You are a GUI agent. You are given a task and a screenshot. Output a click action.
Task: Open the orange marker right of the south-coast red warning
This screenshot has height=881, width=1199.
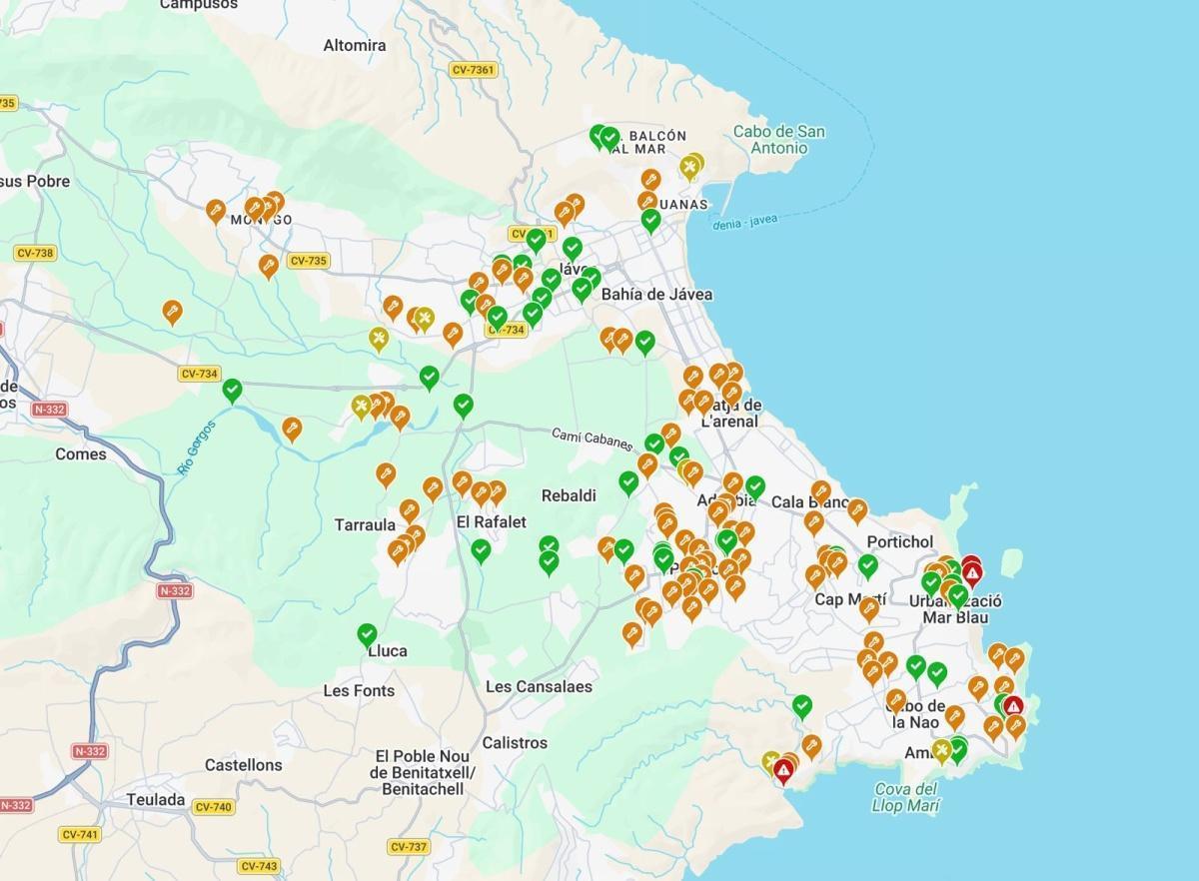pos(811,746)
